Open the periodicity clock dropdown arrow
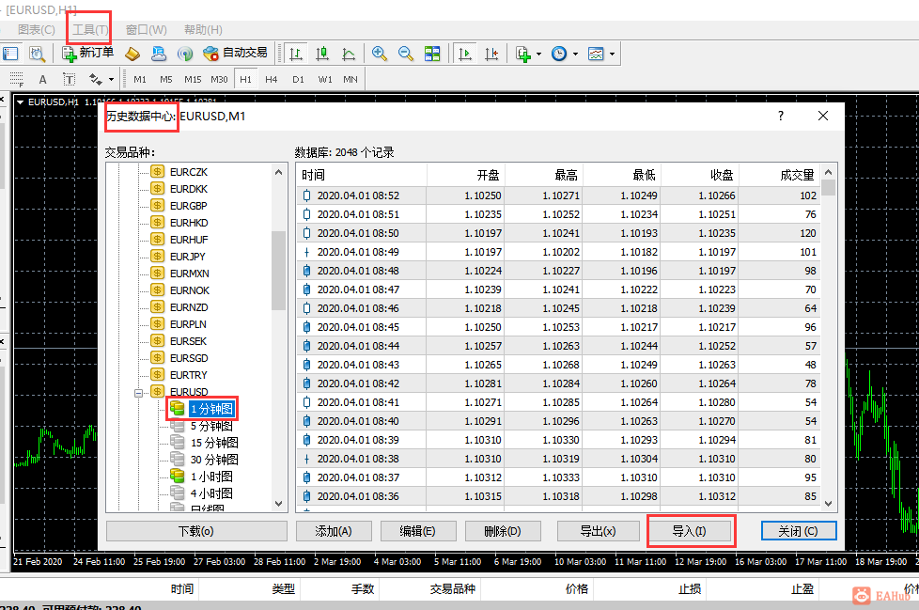 (575, 55)
